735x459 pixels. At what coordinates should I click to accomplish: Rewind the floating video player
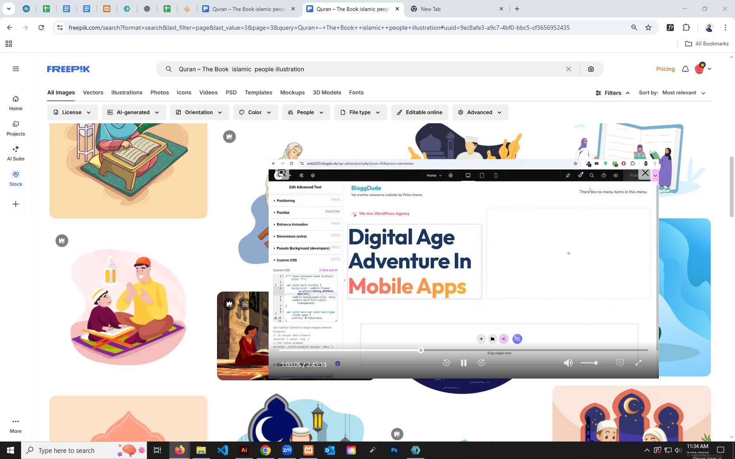[x=446, y=363]
